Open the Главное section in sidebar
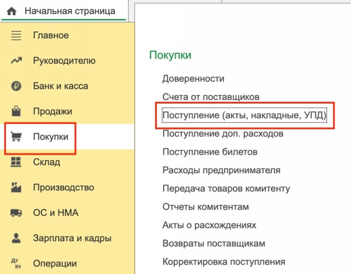The width and height of the screenshot is (351, 274). click(50, 36)
